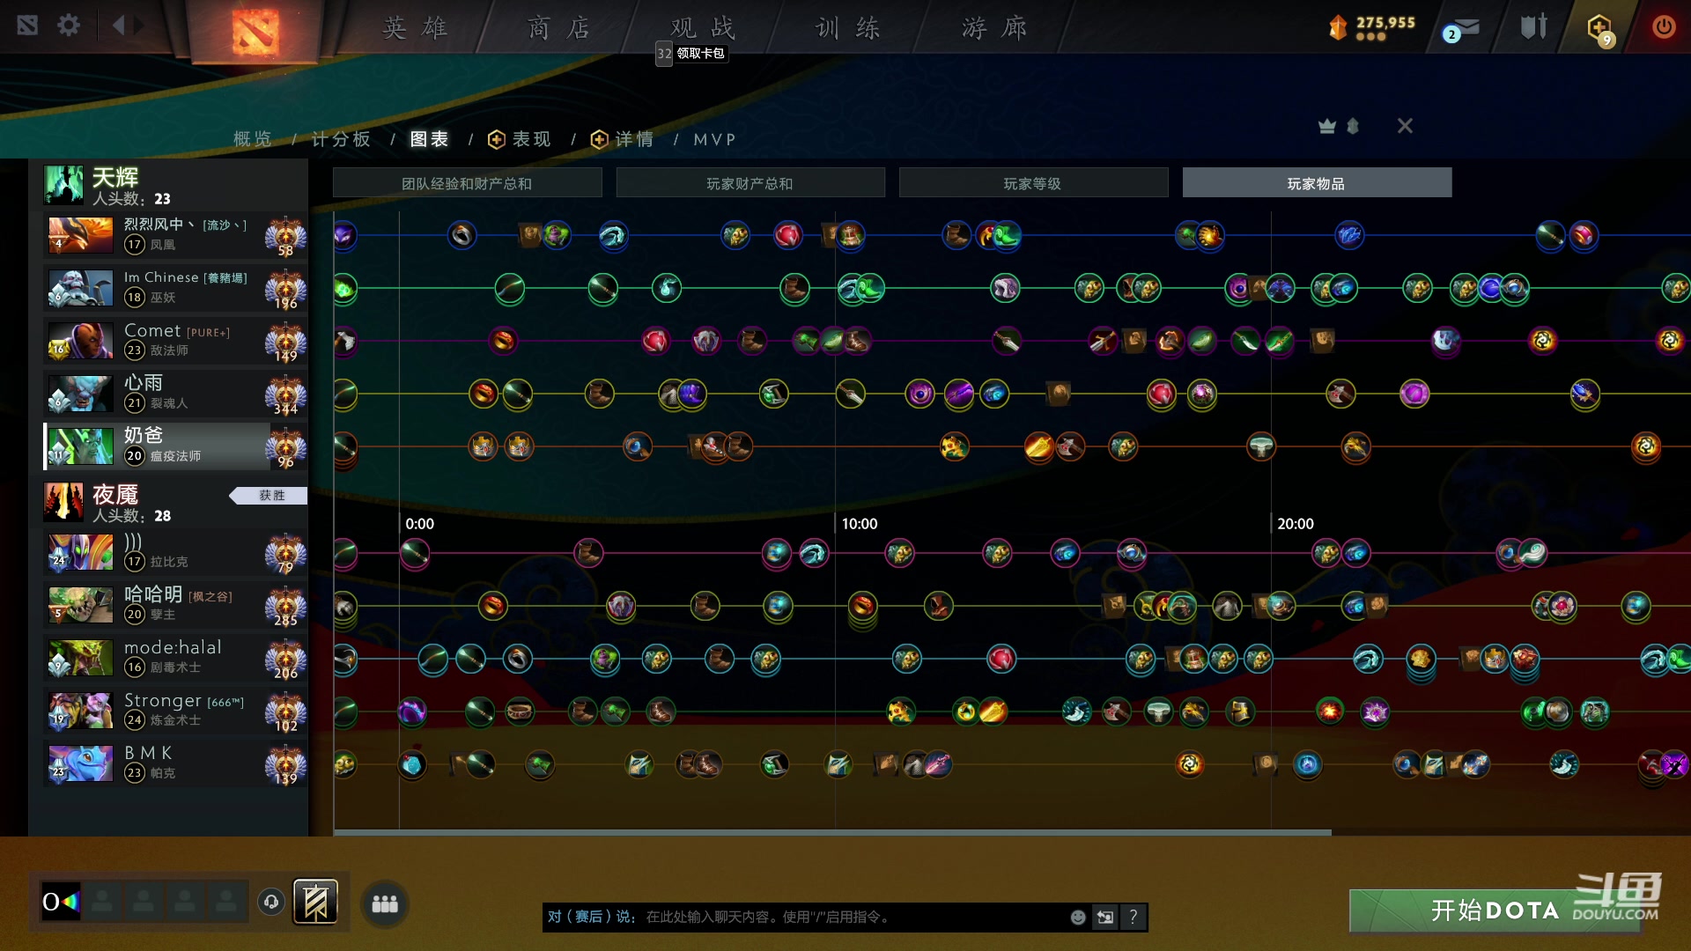The height and width of the screenshot is (951, 1691).
Task: Open the top-left minimize dashboard icon
Action: [x=27, y=26]
